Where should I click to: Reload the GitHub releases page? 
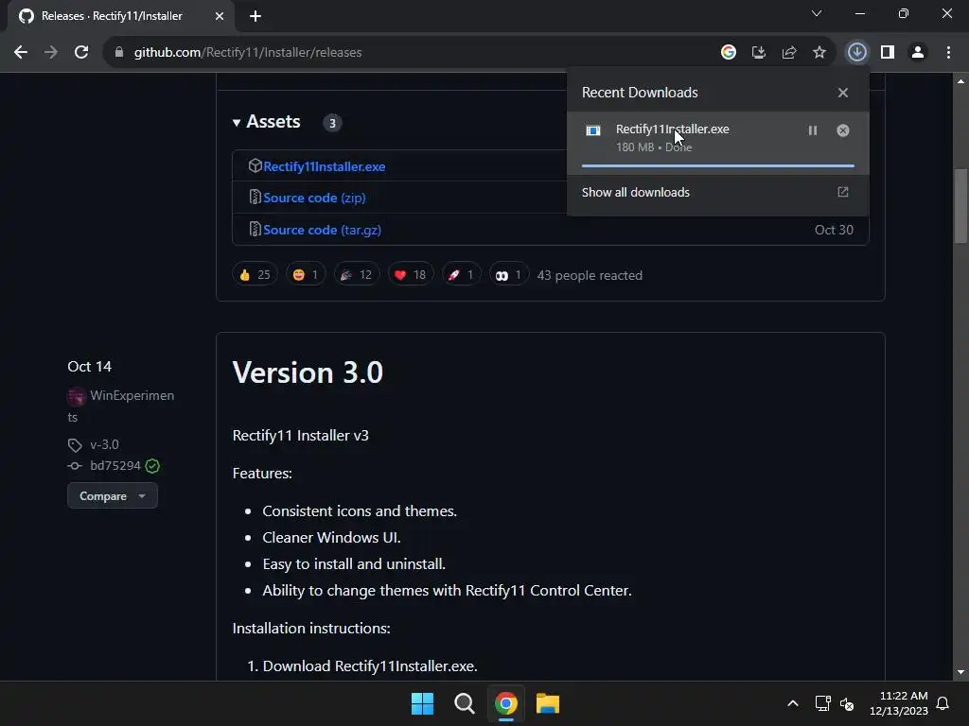[81, 53]
